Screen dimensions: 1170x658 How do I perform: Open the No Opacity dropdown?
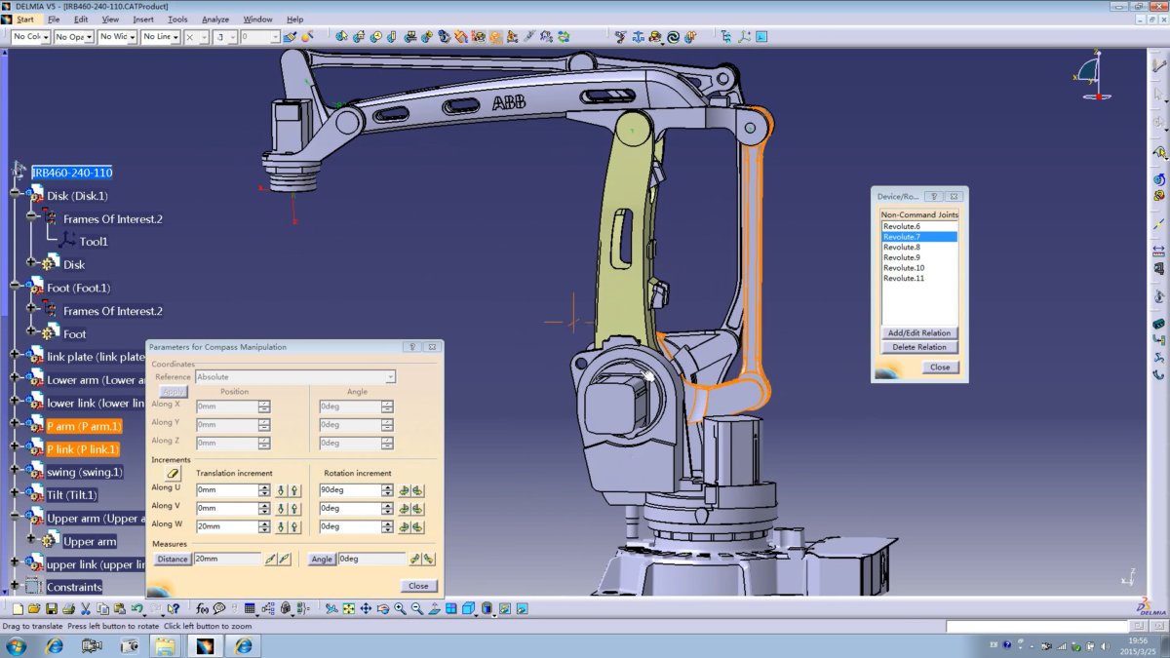point(73,37)
